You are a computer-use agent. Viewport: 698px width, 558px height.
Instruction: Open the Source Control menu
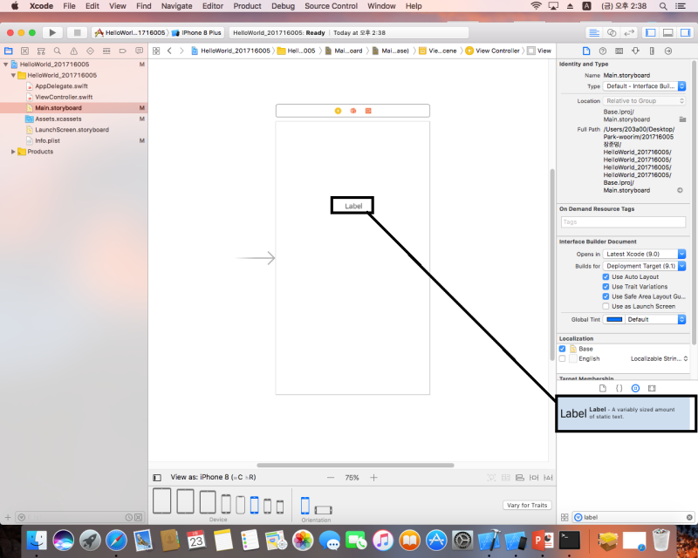pyautogui.click(x=332, y=6)
